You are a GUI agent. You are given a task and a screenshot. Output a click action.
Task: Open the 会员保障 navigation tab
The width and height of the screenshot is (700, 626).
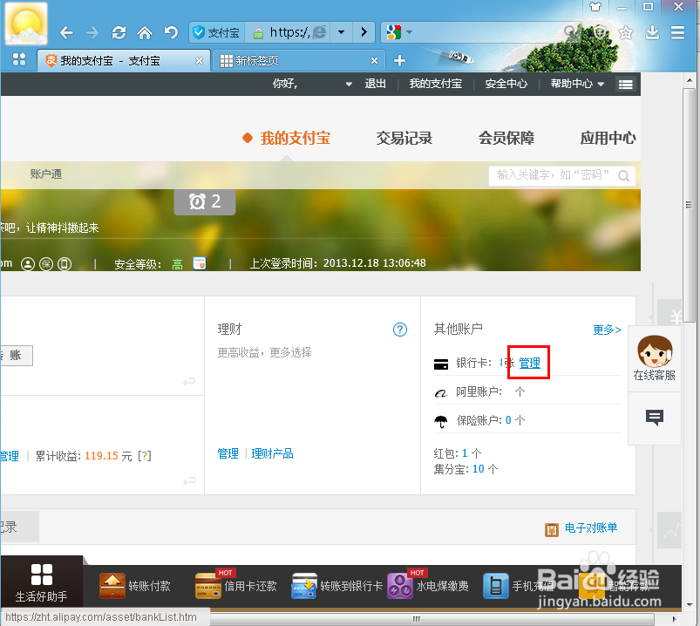pos(506,138)
